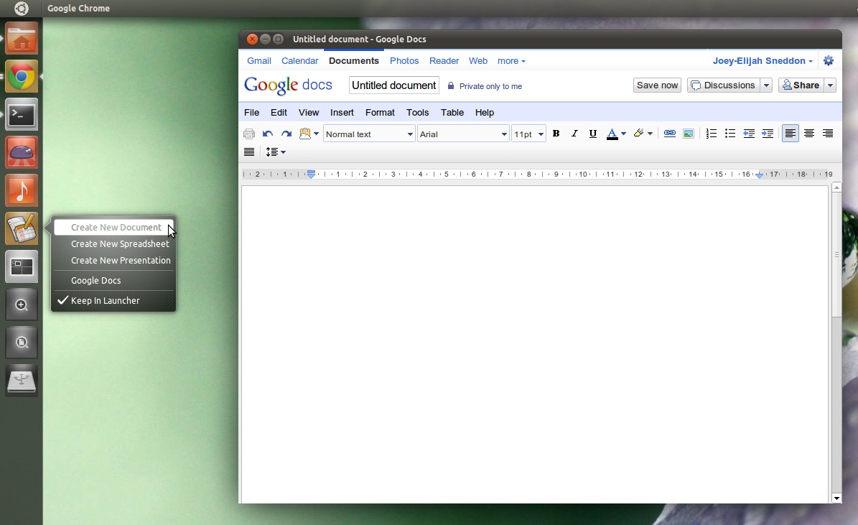
Task: Open the highlight color dropdown arrow
Action: pos(650,134)
